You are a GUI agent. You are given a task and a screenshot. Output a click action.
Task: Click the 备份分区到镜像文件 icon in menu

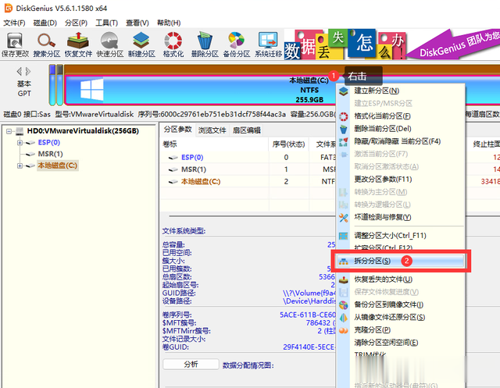(x=344, y=305)
